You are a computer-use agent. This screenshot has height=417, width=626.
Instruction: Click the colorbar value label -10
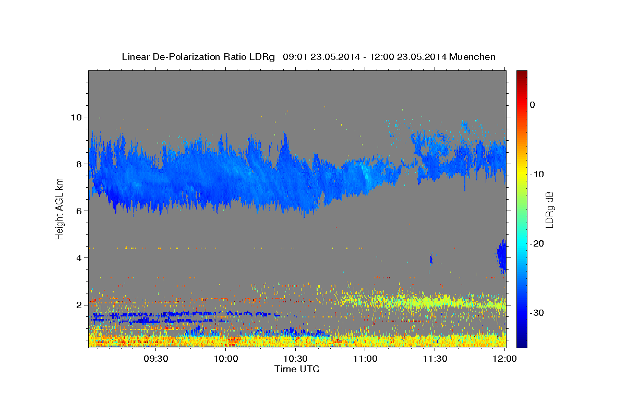[537, 174]
